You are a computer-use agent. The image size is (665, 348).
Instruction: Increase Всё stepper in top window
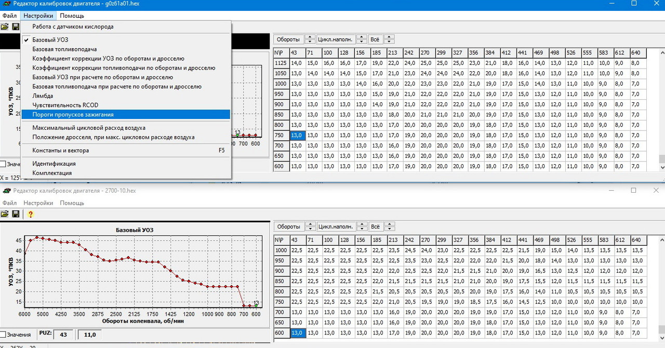(x=389, y=37)
